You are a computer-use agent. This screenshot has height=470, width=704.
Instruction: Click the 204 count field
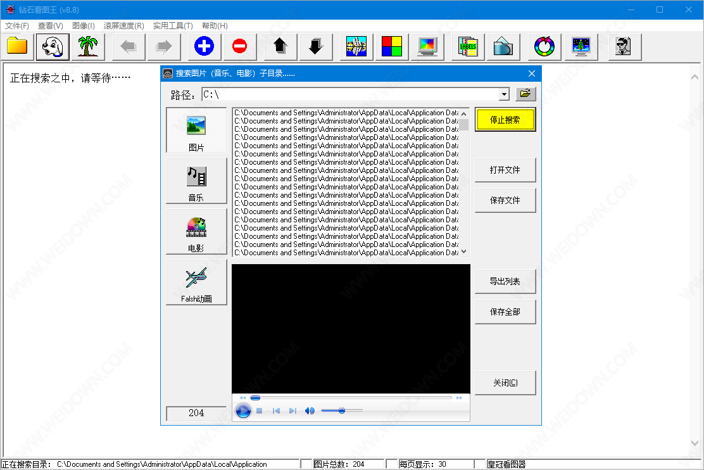pyautogui.click(x=196, y=413)
